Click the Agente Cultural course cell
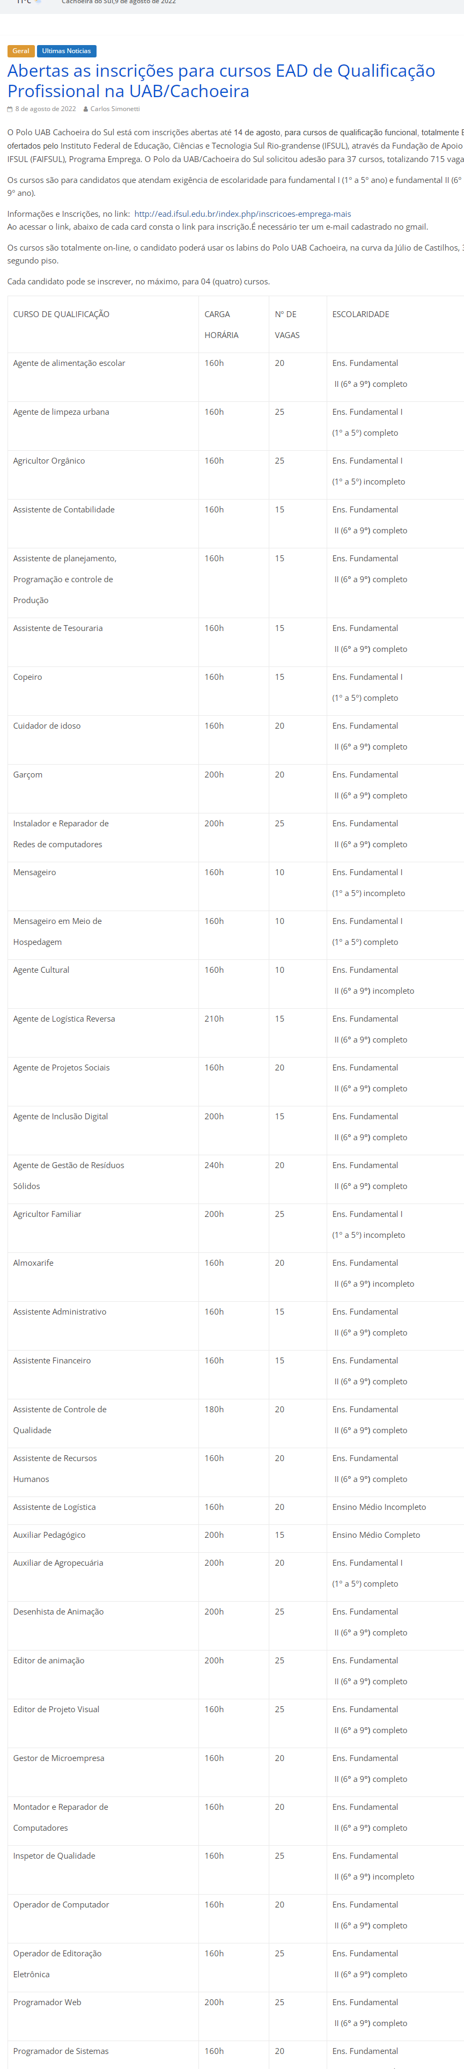Screen dimensions: 464x2069 (x=41, y=970)
